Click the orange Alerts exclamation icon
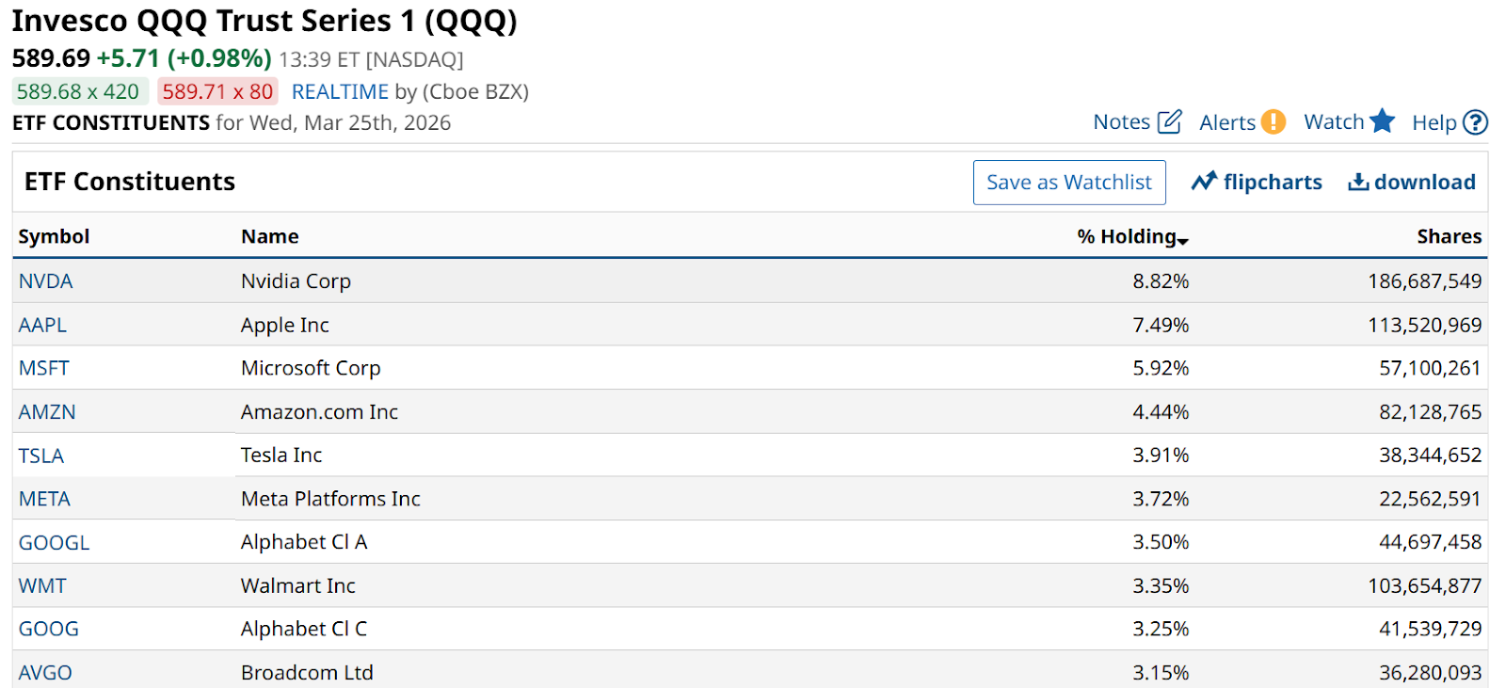 (x=1273, y=121)
